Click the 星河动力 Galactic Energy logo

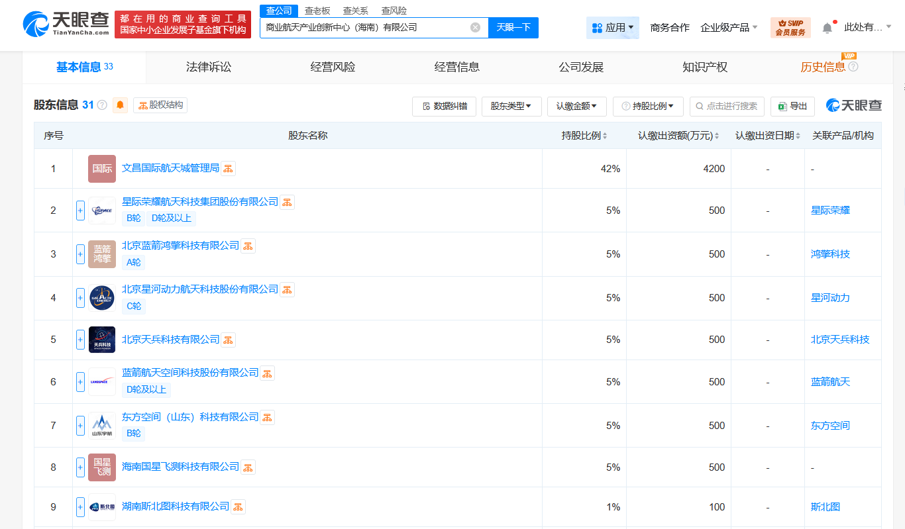(102, 298)
